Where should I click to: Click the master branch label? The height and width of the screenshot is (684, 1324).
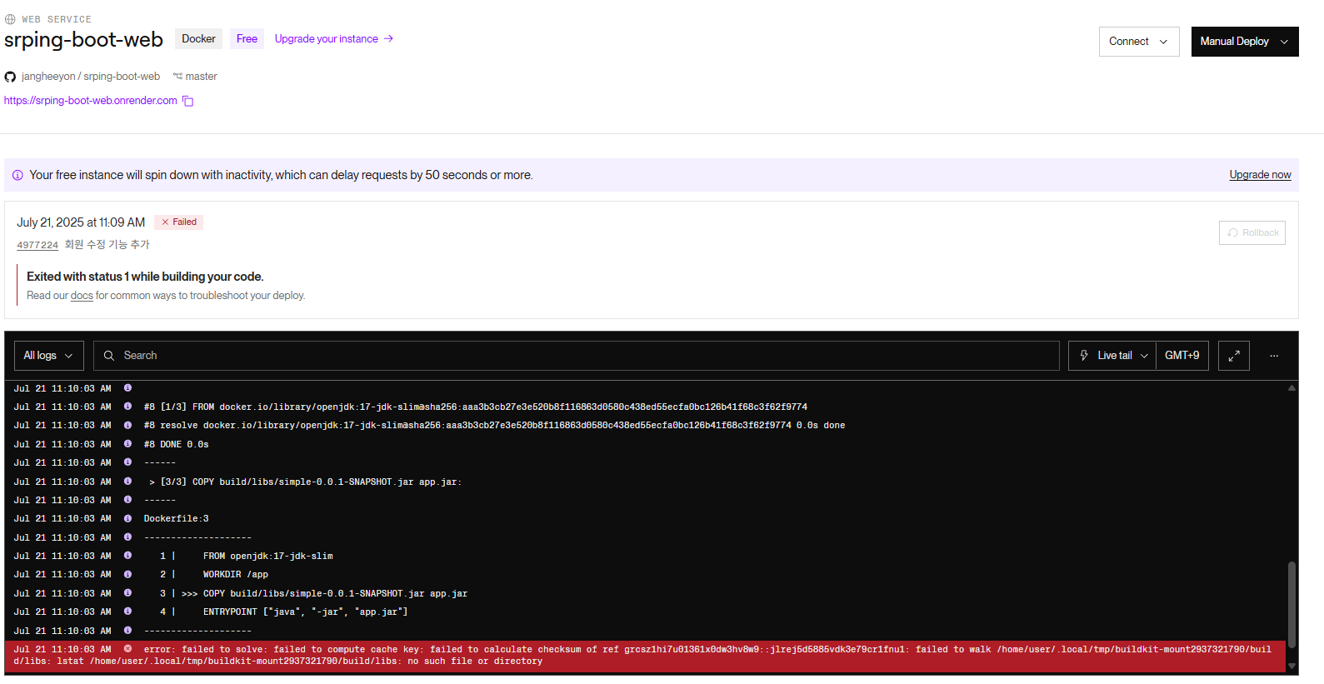tap(201, 77)
